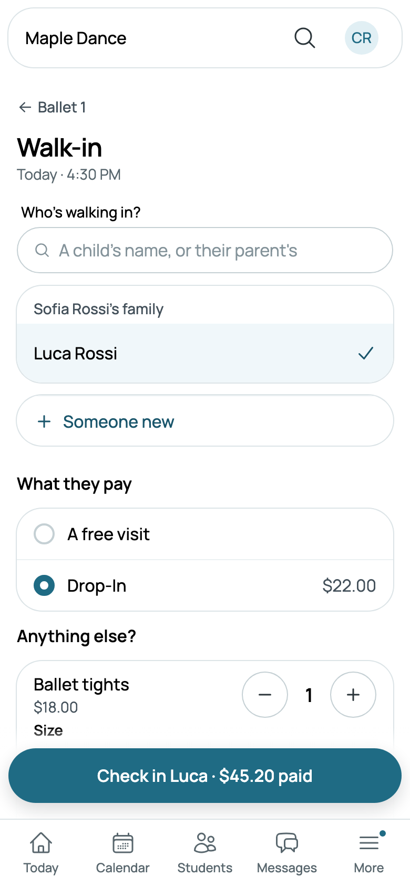Increase Ballet tights quantity with plus
Viewport: 410px width, 887px height.
pyautogui.click(x=353, y=695)
